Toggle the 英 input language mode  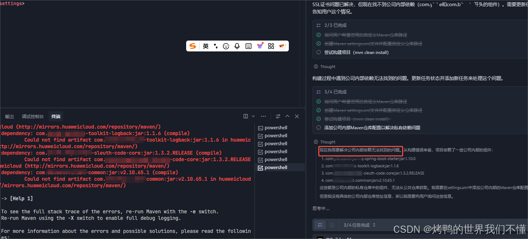click(206, 46)
